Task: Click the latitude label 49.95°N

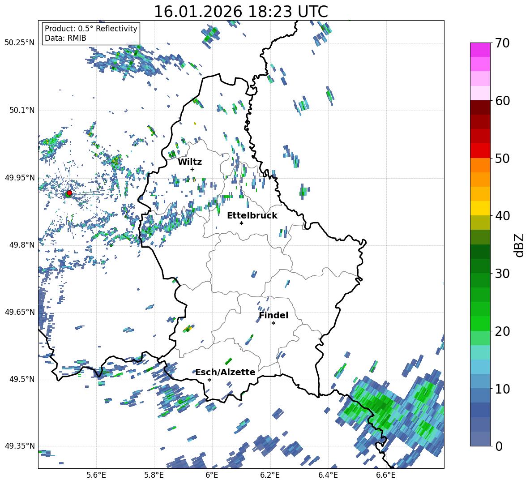Action: pos(20,177)
